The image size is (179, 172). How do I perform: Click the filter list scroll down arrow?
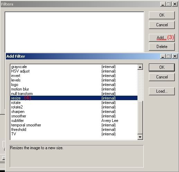click(x=140, y=137)
